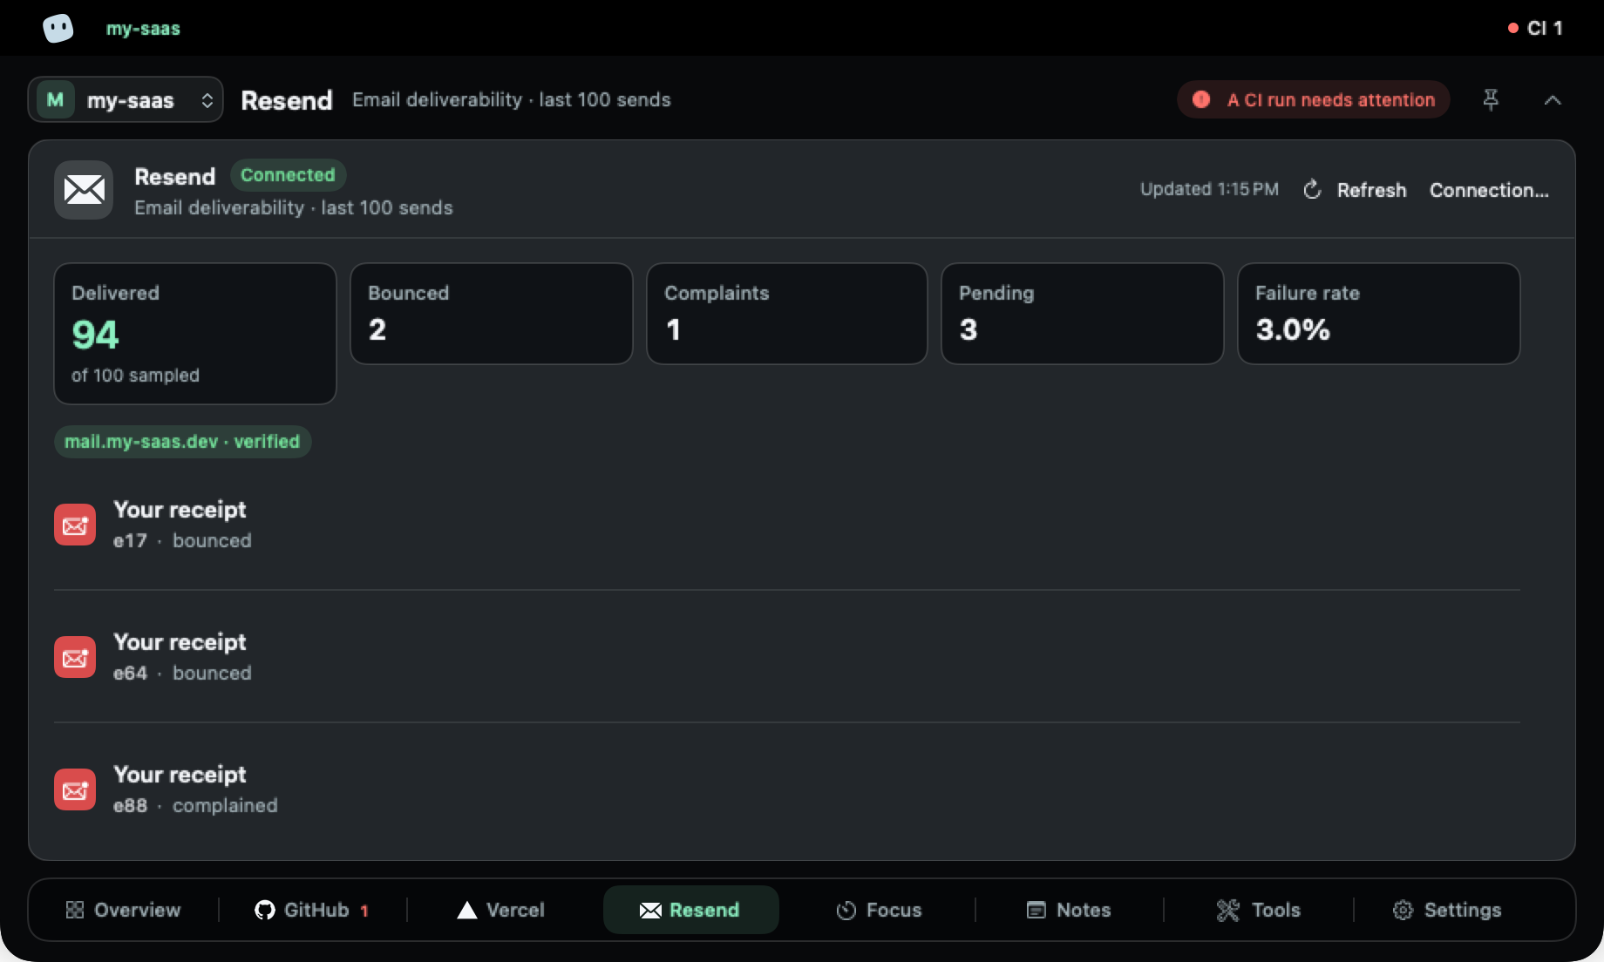
Task: Switch to the Notes tab
Action: (1069, 910)
